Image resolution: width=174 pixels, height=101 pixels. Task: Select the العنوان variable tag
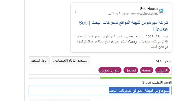click(x=162, y=70)
